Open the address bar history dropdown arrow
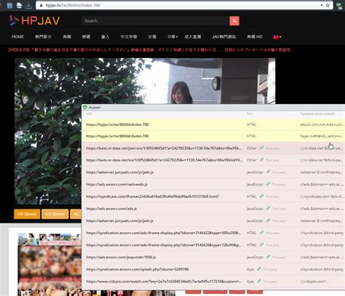 coord(322,5)
